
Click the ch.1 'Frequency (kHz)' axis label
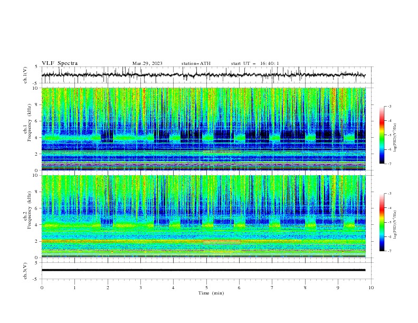click(29, 123)
